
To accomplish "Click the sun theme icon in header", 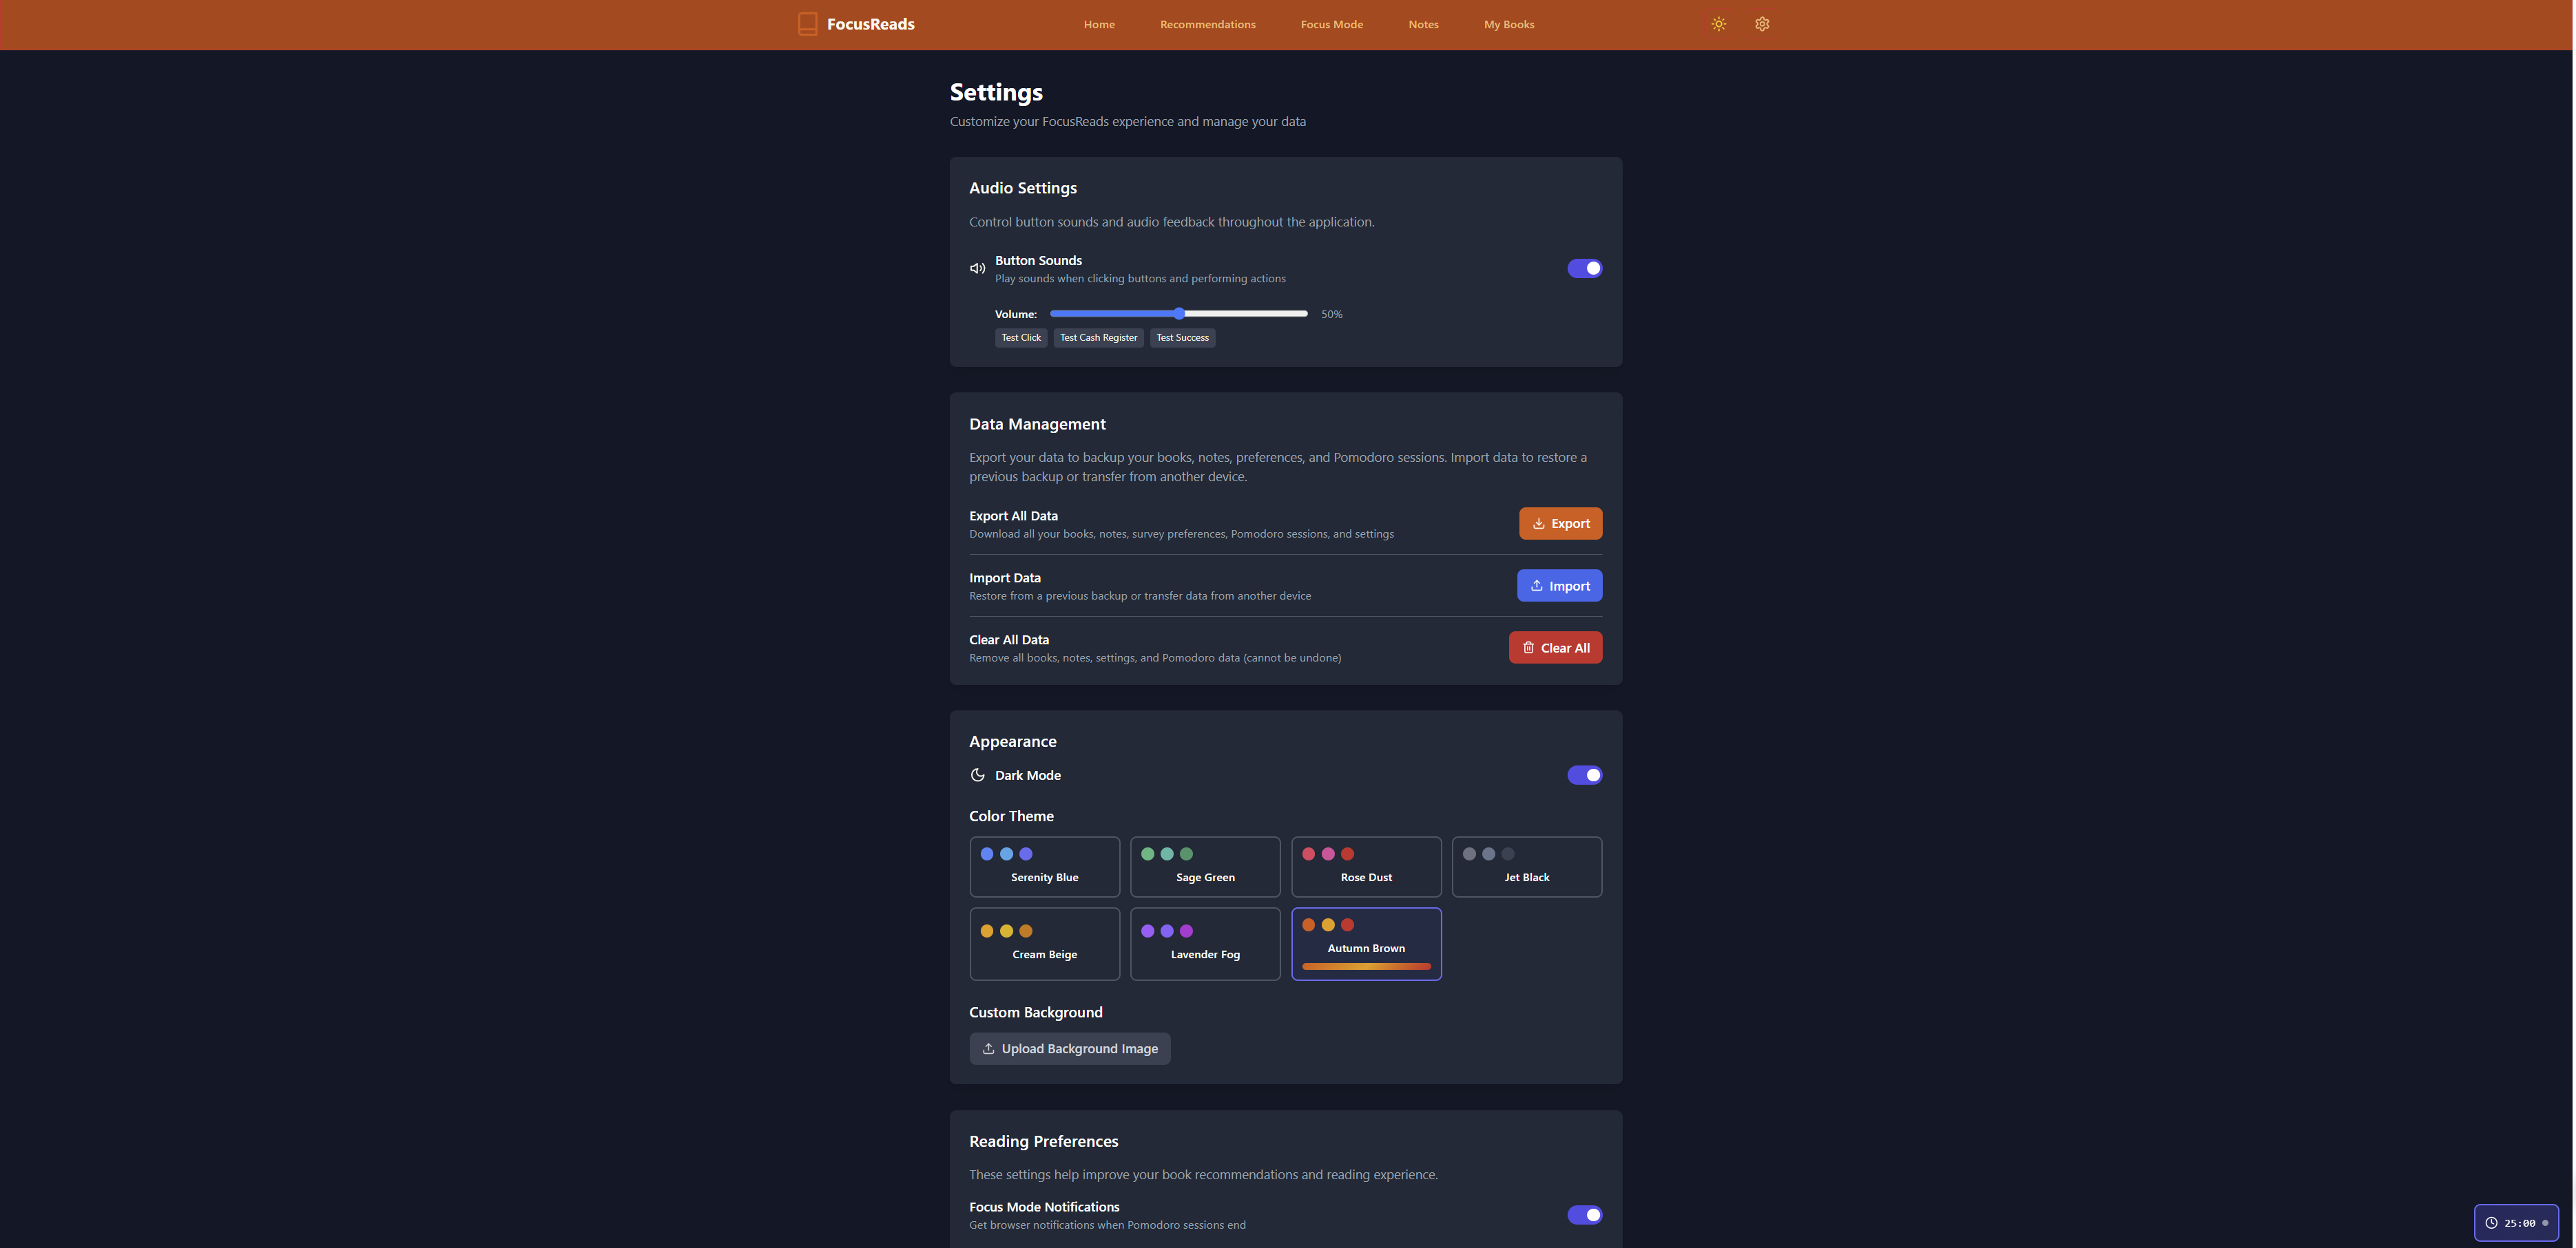I will point(1718,24).
